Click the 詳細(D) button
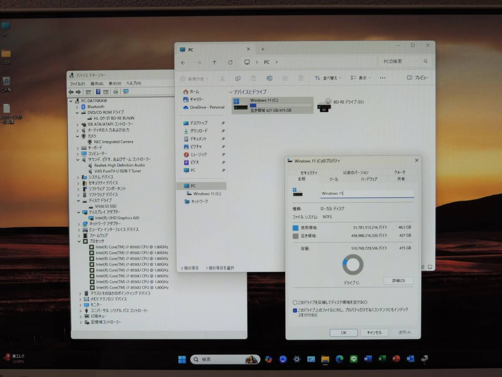Image resolution: width=502 pixels, height=377 pixels. click(398, 281)
